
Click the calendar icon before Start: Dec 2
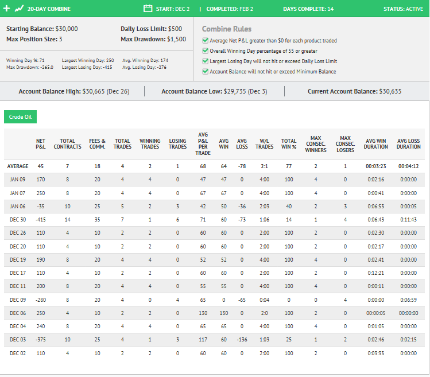tap(148, 9)
